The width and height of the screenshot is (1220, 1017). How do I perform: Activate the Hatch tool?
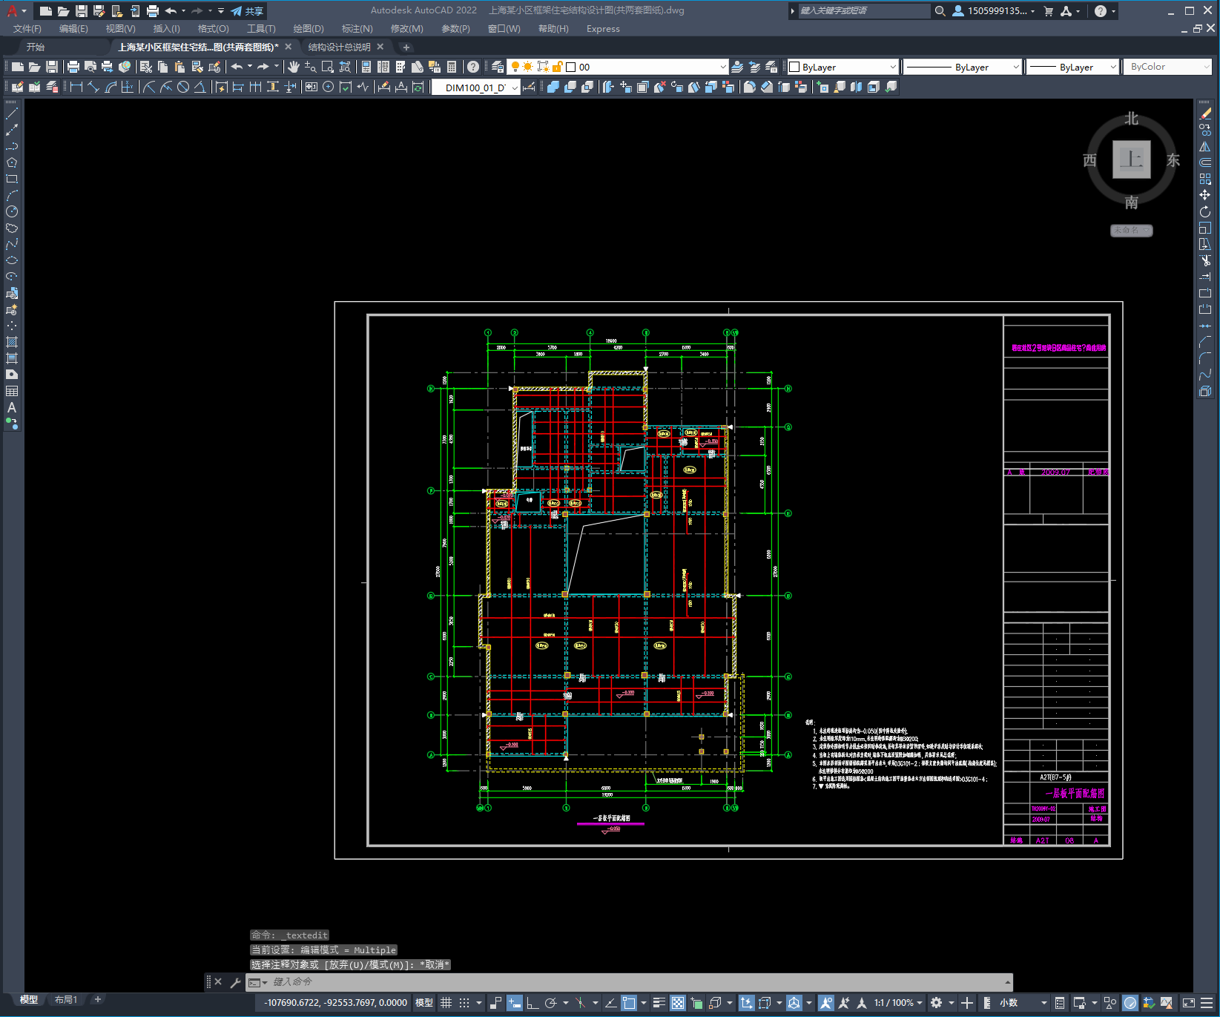(12, 342)
